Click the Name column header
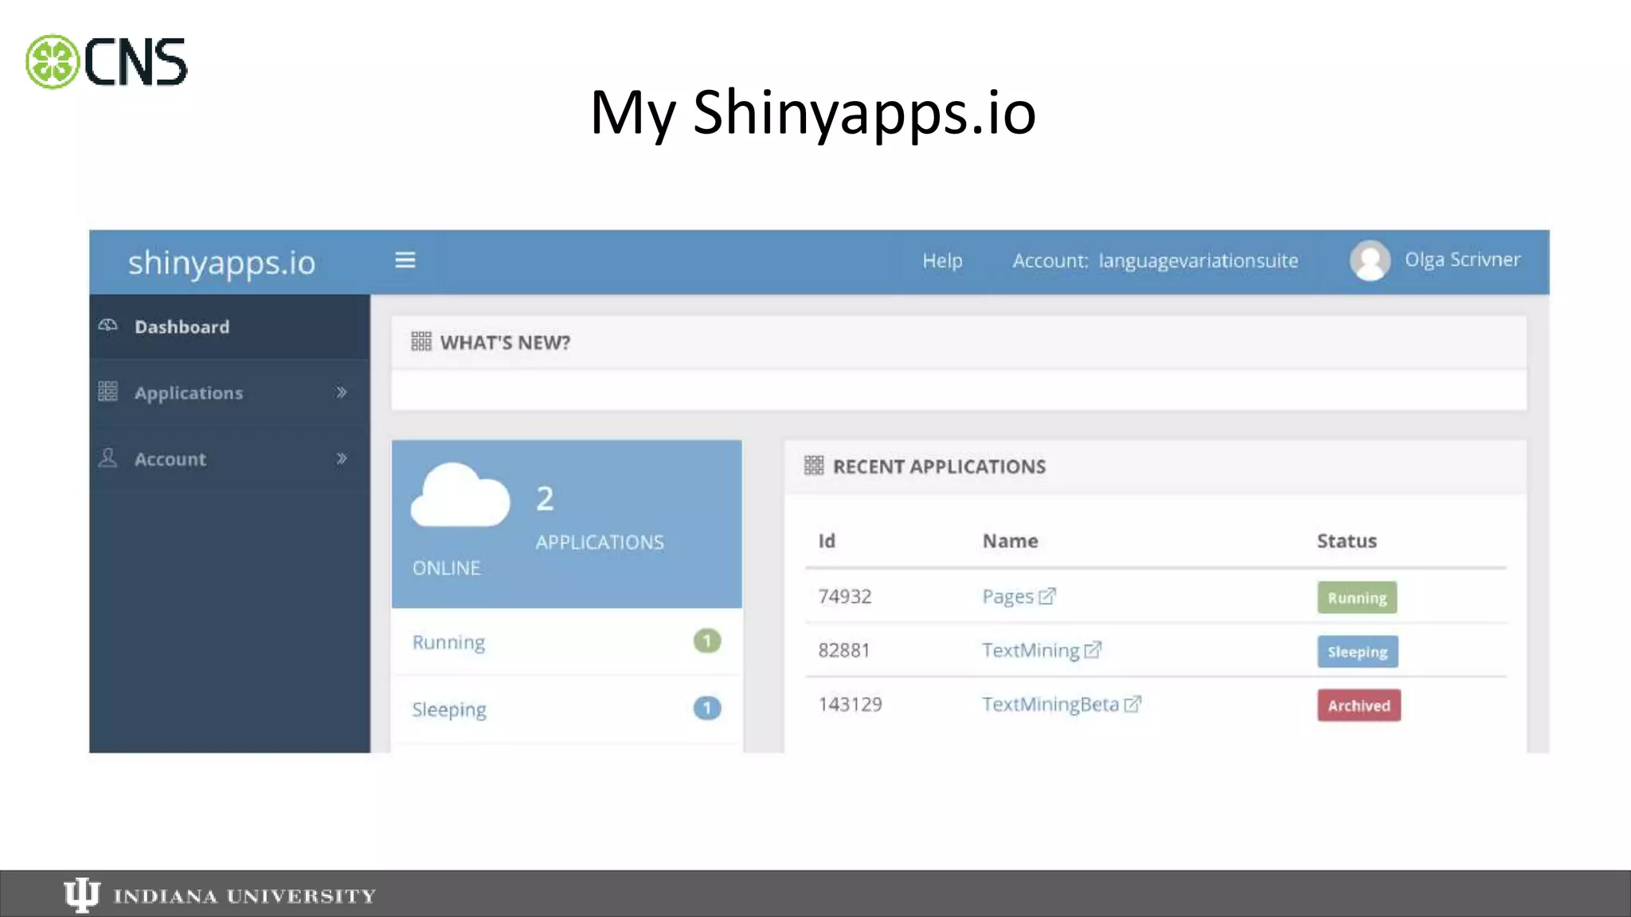The image size is (1631, 917). pos(1010,540)
